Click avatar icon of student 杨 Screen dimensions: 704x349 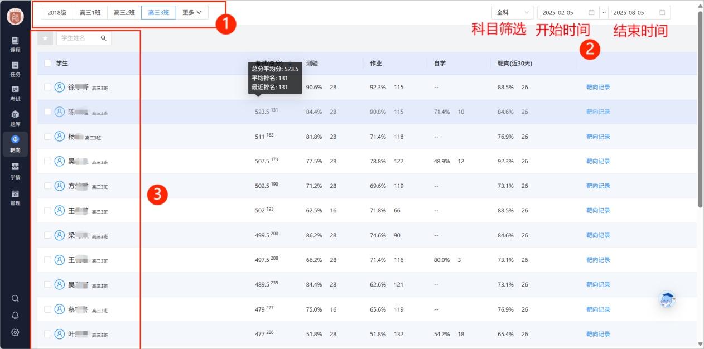[x=60, y=137]
